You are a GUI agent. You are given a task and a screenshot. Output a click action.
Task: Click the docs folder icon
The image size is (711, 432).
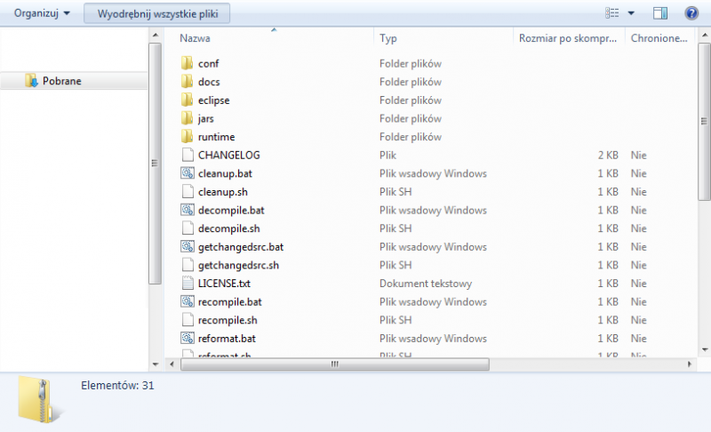(187, 82)
